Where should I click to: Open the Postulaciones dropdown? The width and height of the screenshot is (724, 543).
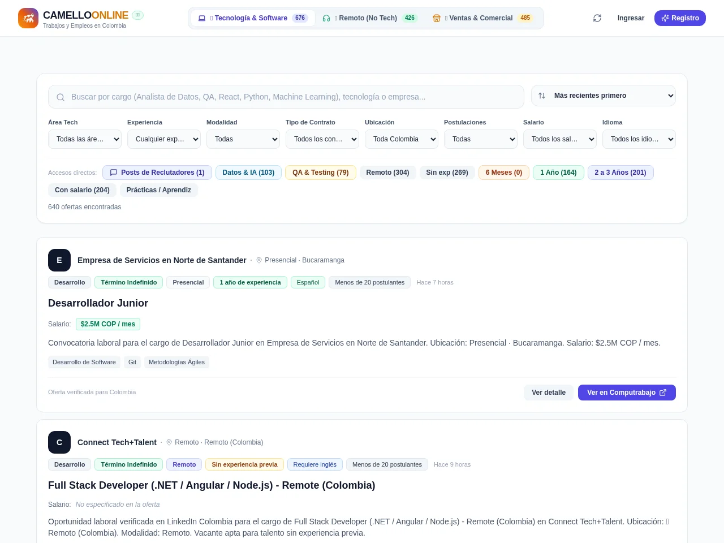coord(481,139)
